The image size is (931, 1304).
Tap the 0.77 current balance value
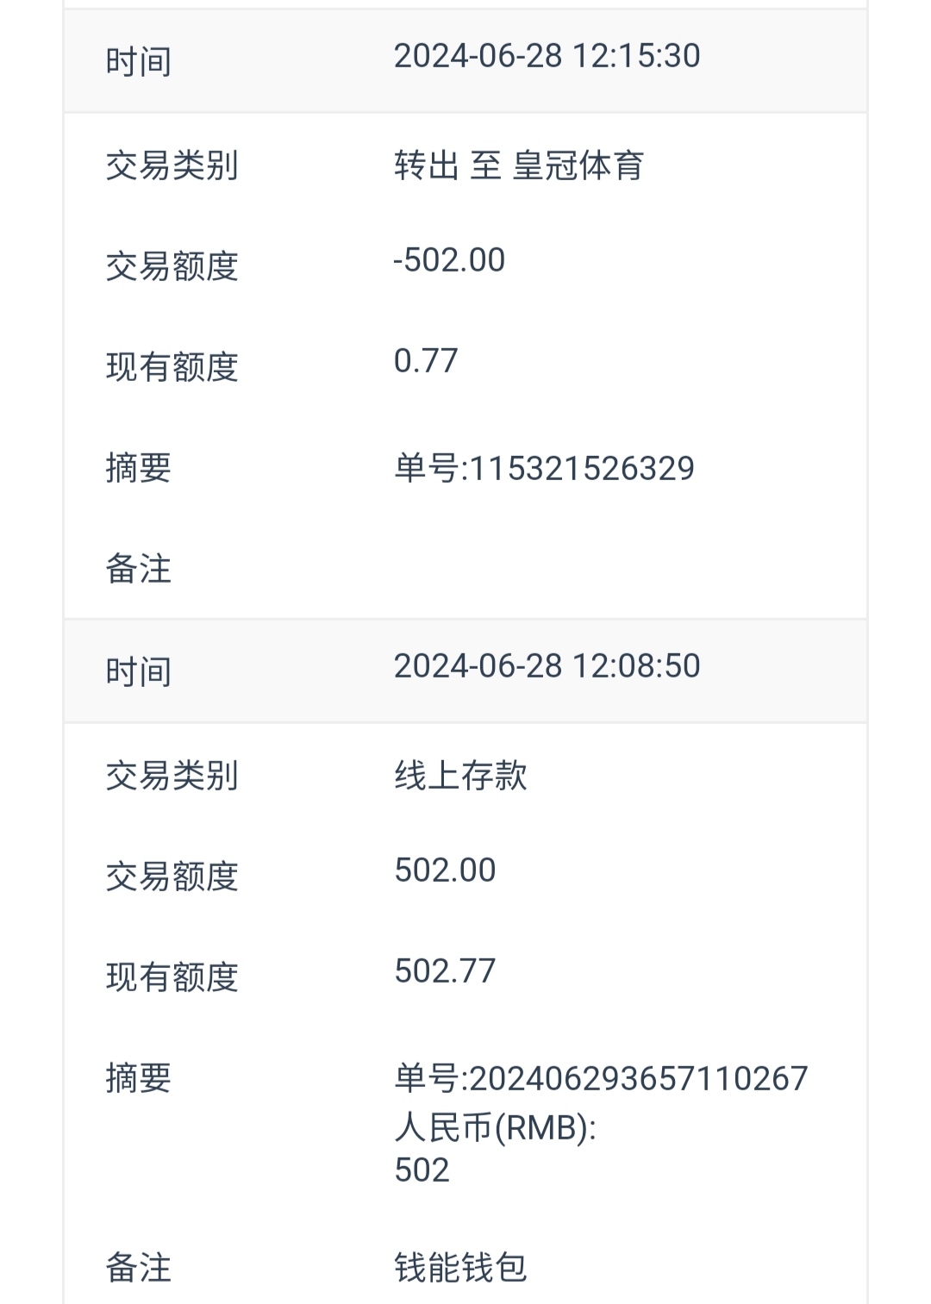pyautogui.click(x=426, y=361)
